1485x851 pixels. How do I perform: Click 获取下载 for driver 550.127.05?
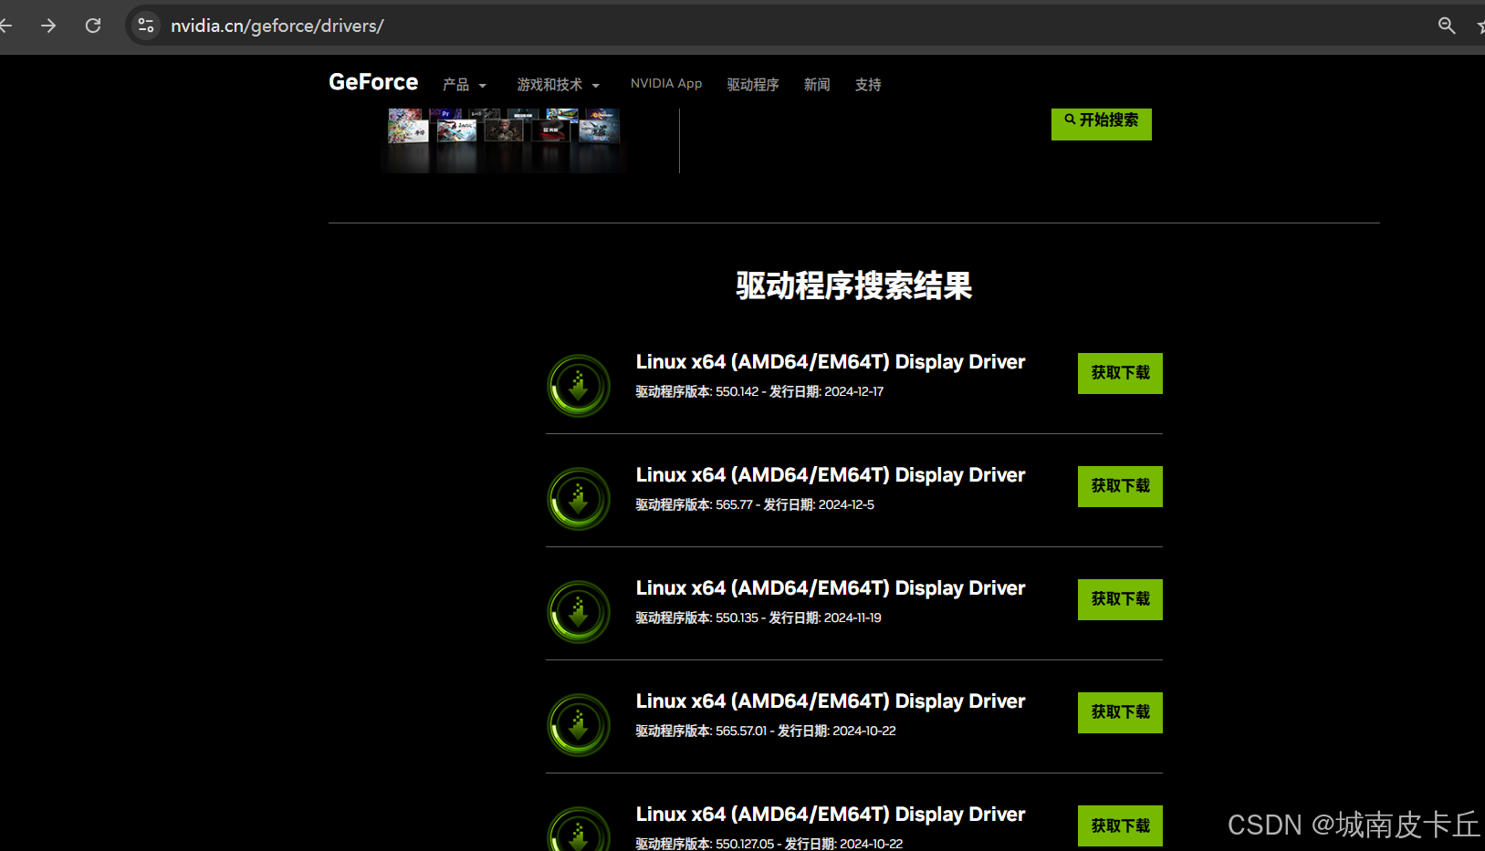tap(1120, 825)
